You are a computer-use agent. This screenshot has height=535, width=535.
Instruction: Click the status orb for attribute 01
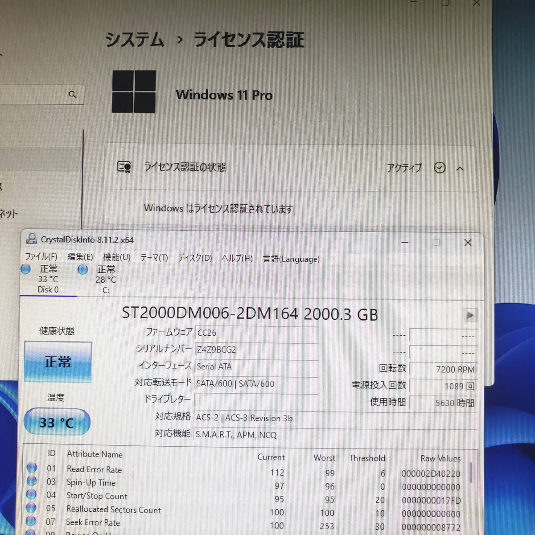coord(32,468)
